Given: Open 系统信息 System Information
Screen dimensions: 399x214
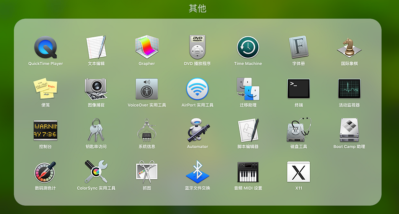Looking at the screenshot, I should (147, 130).
